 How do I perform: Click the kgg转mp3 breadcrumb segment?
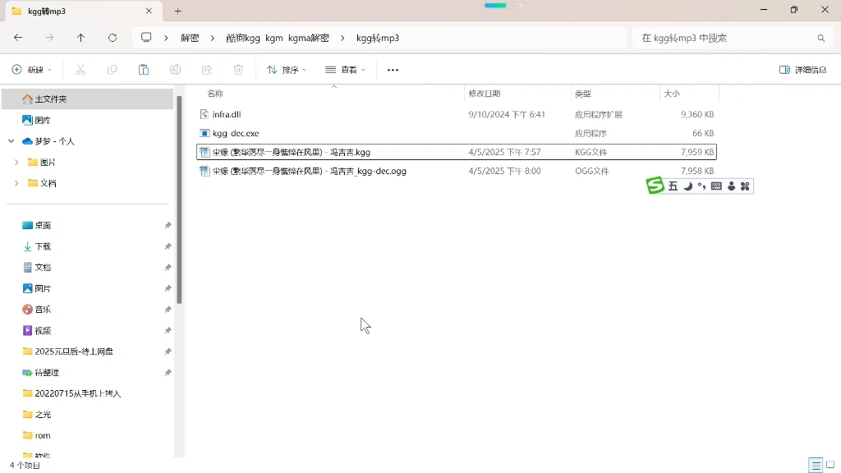(378, 38)
